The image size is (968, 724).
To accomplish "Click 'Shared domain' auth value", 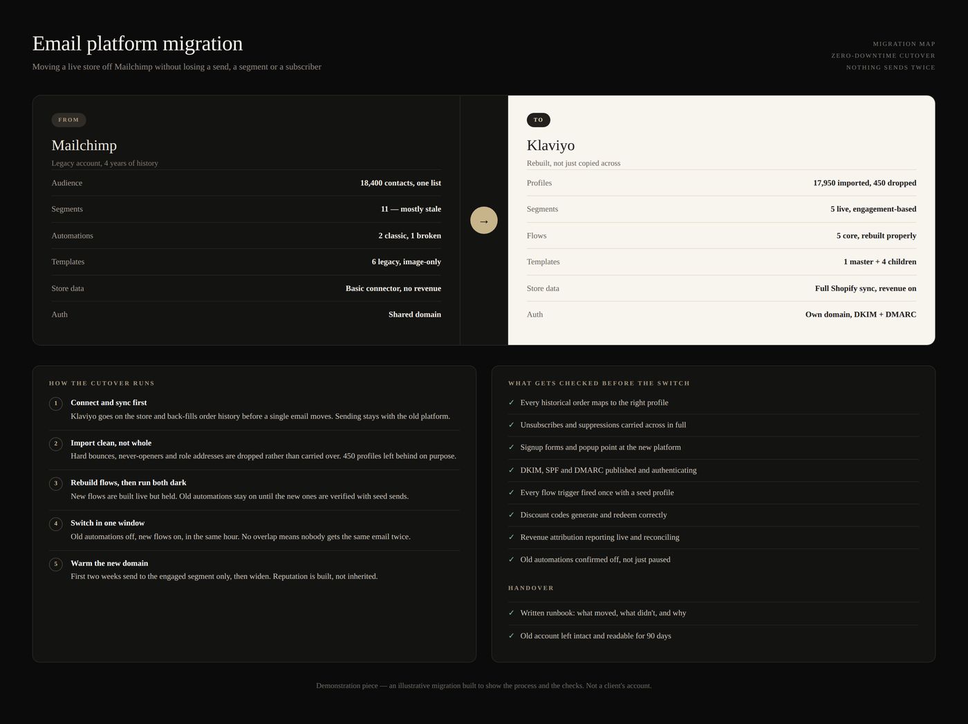I will pos(415,315).
